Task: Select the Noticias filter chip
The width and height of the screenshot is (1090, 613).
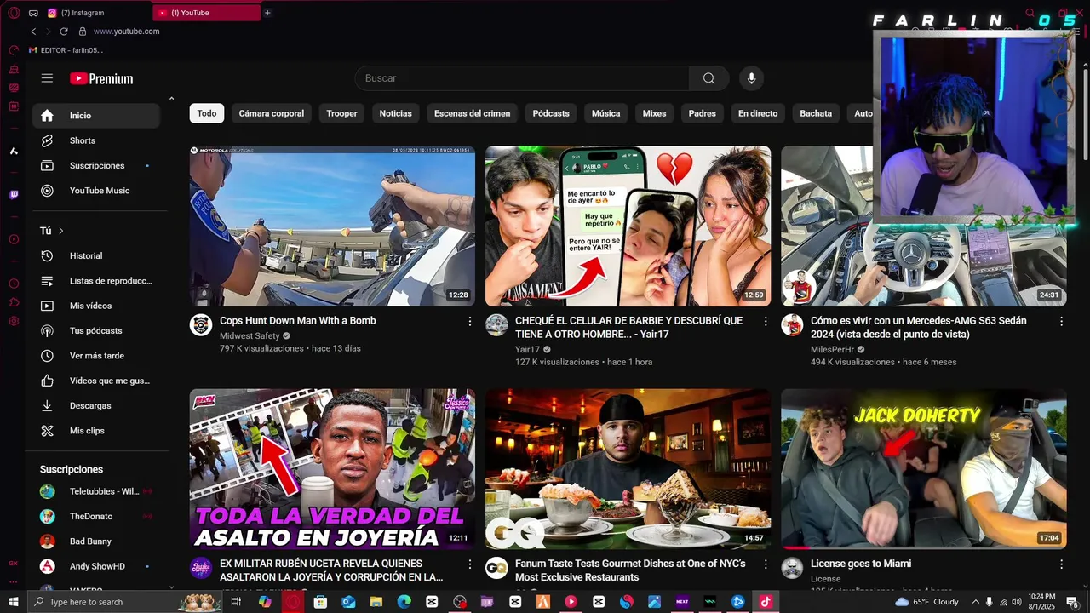Action: 395,113
